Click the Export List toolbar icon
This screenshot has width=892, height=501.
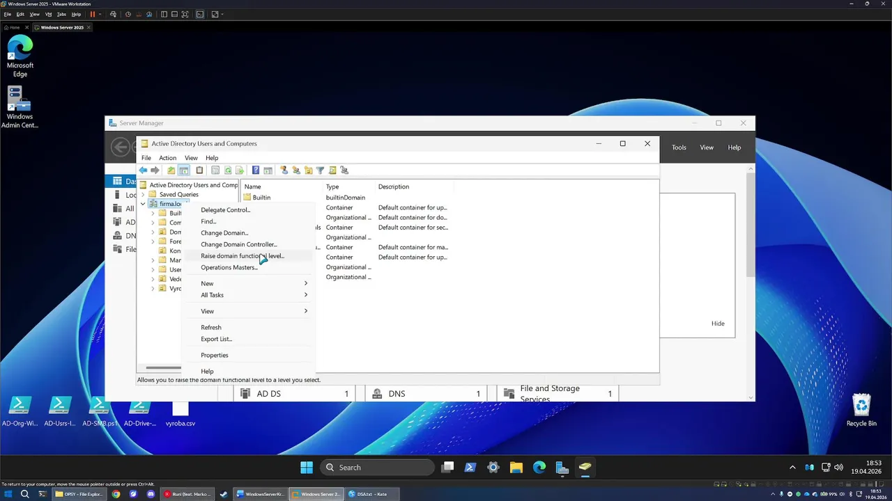[x=240, y=170]
